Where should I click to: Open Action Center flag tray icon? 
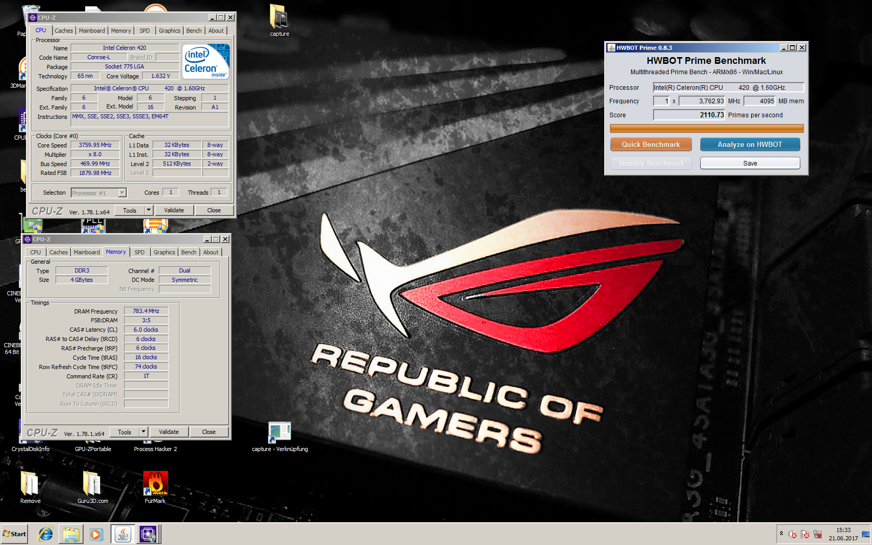(805, 534)
